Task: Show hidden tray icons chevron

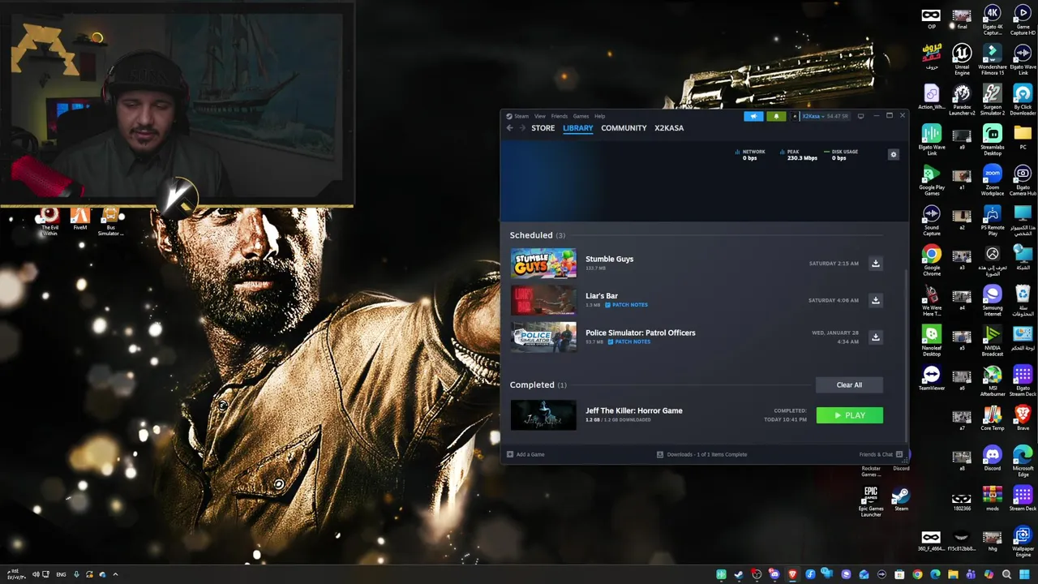Action: [x=115, y=574]
